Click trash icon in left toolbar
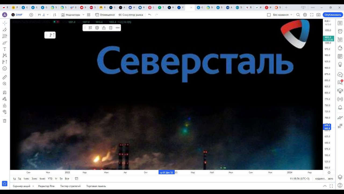Screen dimensions: 344x194 click(x=5, y=121)
